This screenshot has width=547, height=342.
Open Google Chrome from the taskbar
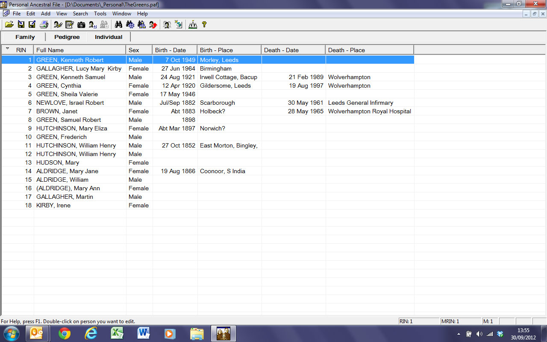pos(65,333)
